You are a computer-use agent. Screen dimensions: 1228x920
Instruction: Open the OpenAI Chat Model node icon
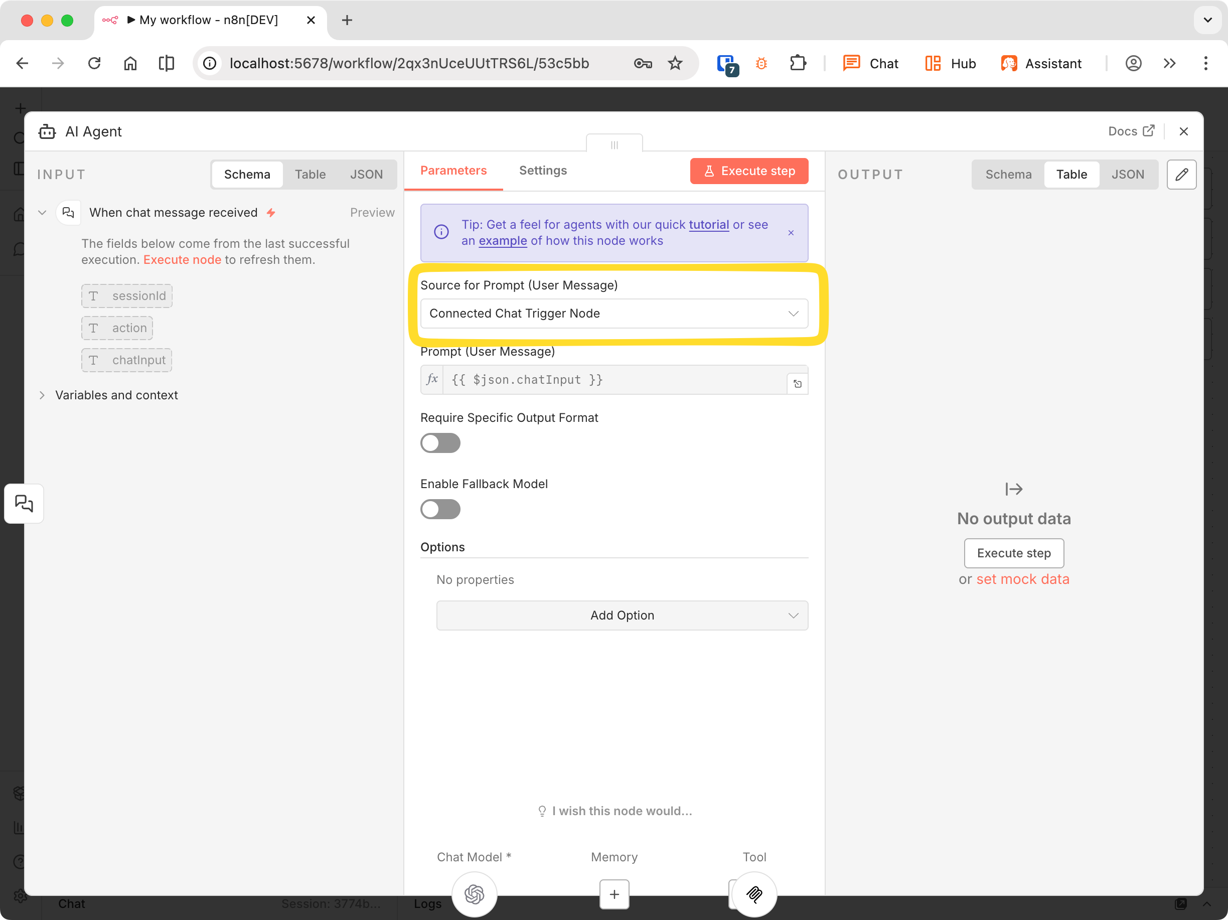475,894
